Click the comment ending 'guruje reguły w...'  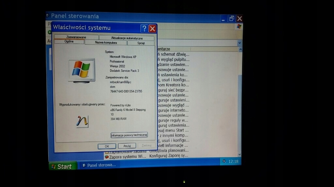click(x=173, y=120)
